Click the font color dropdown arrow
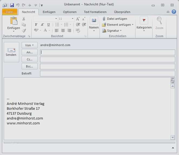Viewport: 179px width, 155px height. click(49, 30)
